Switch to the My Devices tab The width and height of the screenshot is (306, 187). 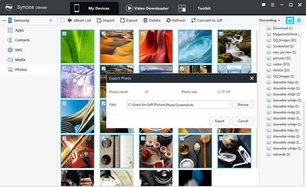point(95,8)
